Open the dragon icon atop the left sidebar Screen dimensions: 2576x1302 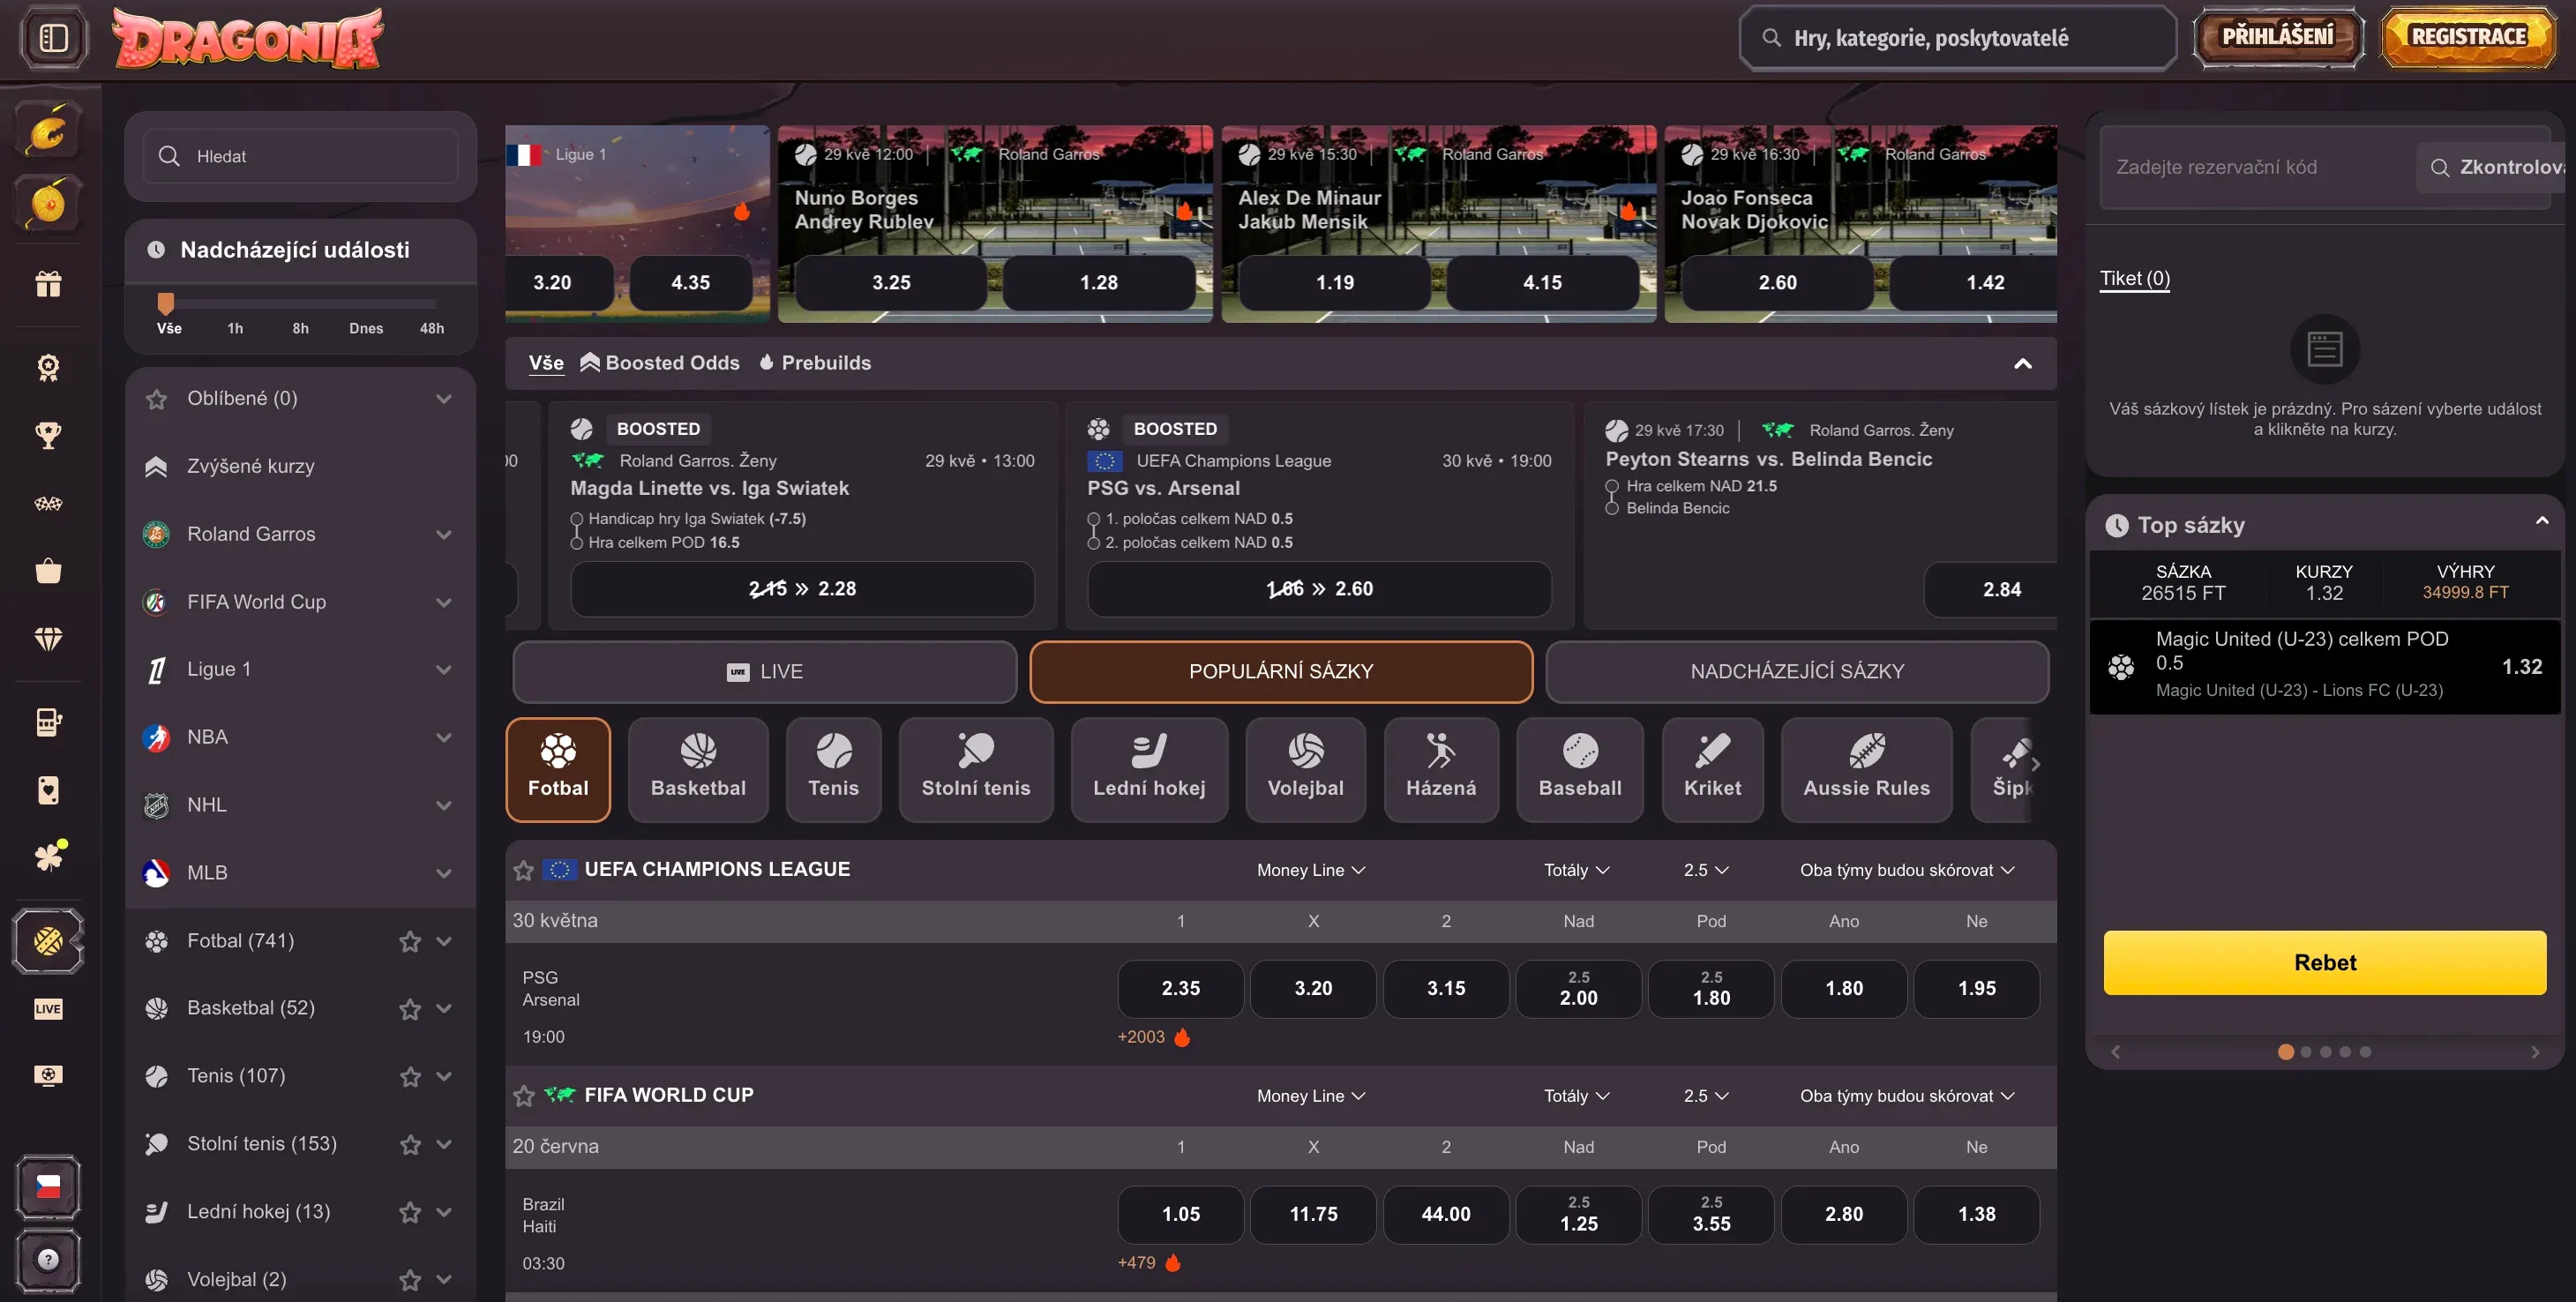(x=48, y=130)
